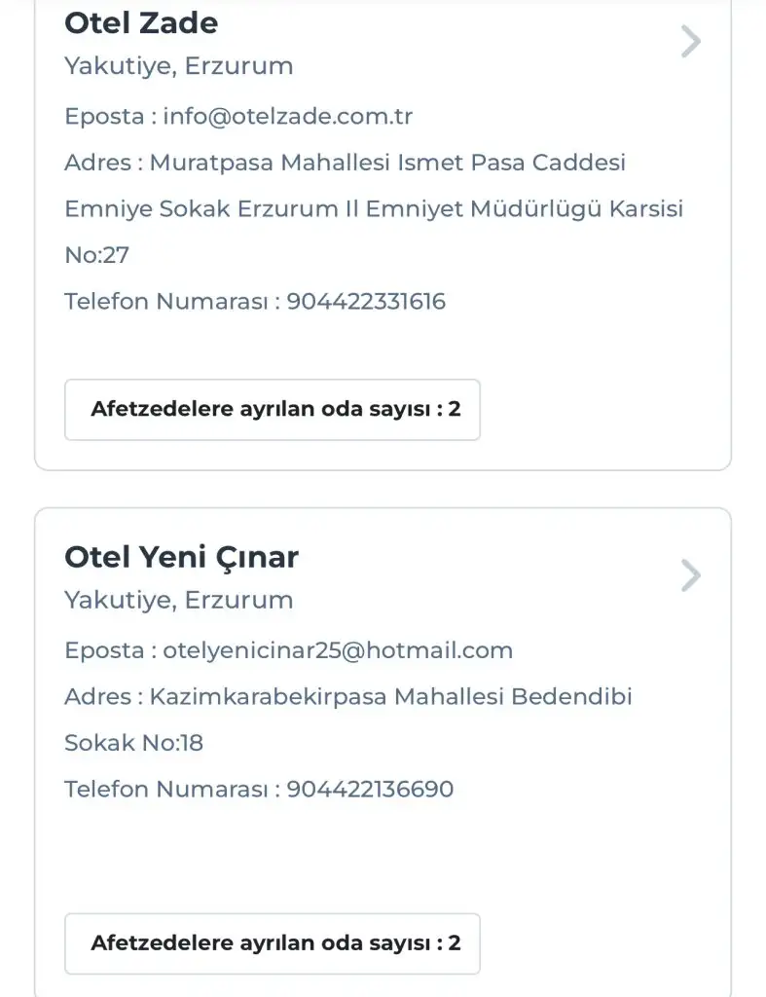Viewport: 766px width, 997px height.
Task: Tap the Otel Zade hotel title
Action: (x=141, y=22)
